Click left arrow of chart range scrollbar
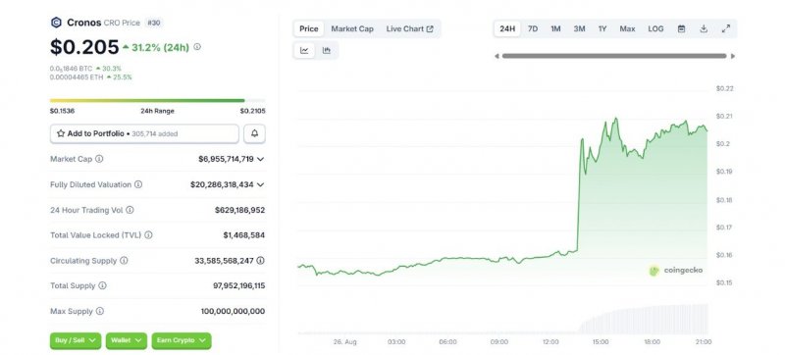 point(497,56)
